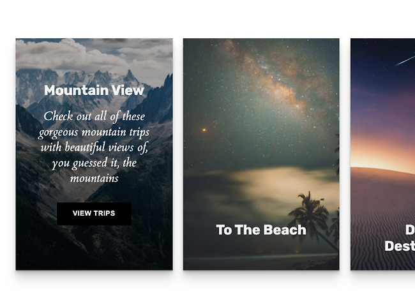Click the VIEW TRIPS button
The width and height of the screenshot is (415, 305).
click(94, 214)
